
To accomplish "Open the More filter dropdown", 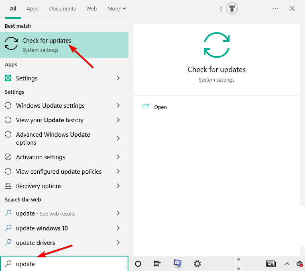I will tap(117, 9).
